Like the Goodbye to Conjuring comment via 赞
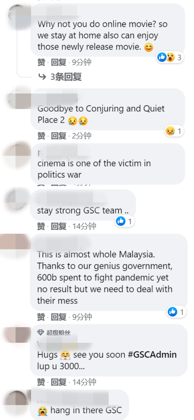Viewport: 194px width, 420px height. point(41,136)
